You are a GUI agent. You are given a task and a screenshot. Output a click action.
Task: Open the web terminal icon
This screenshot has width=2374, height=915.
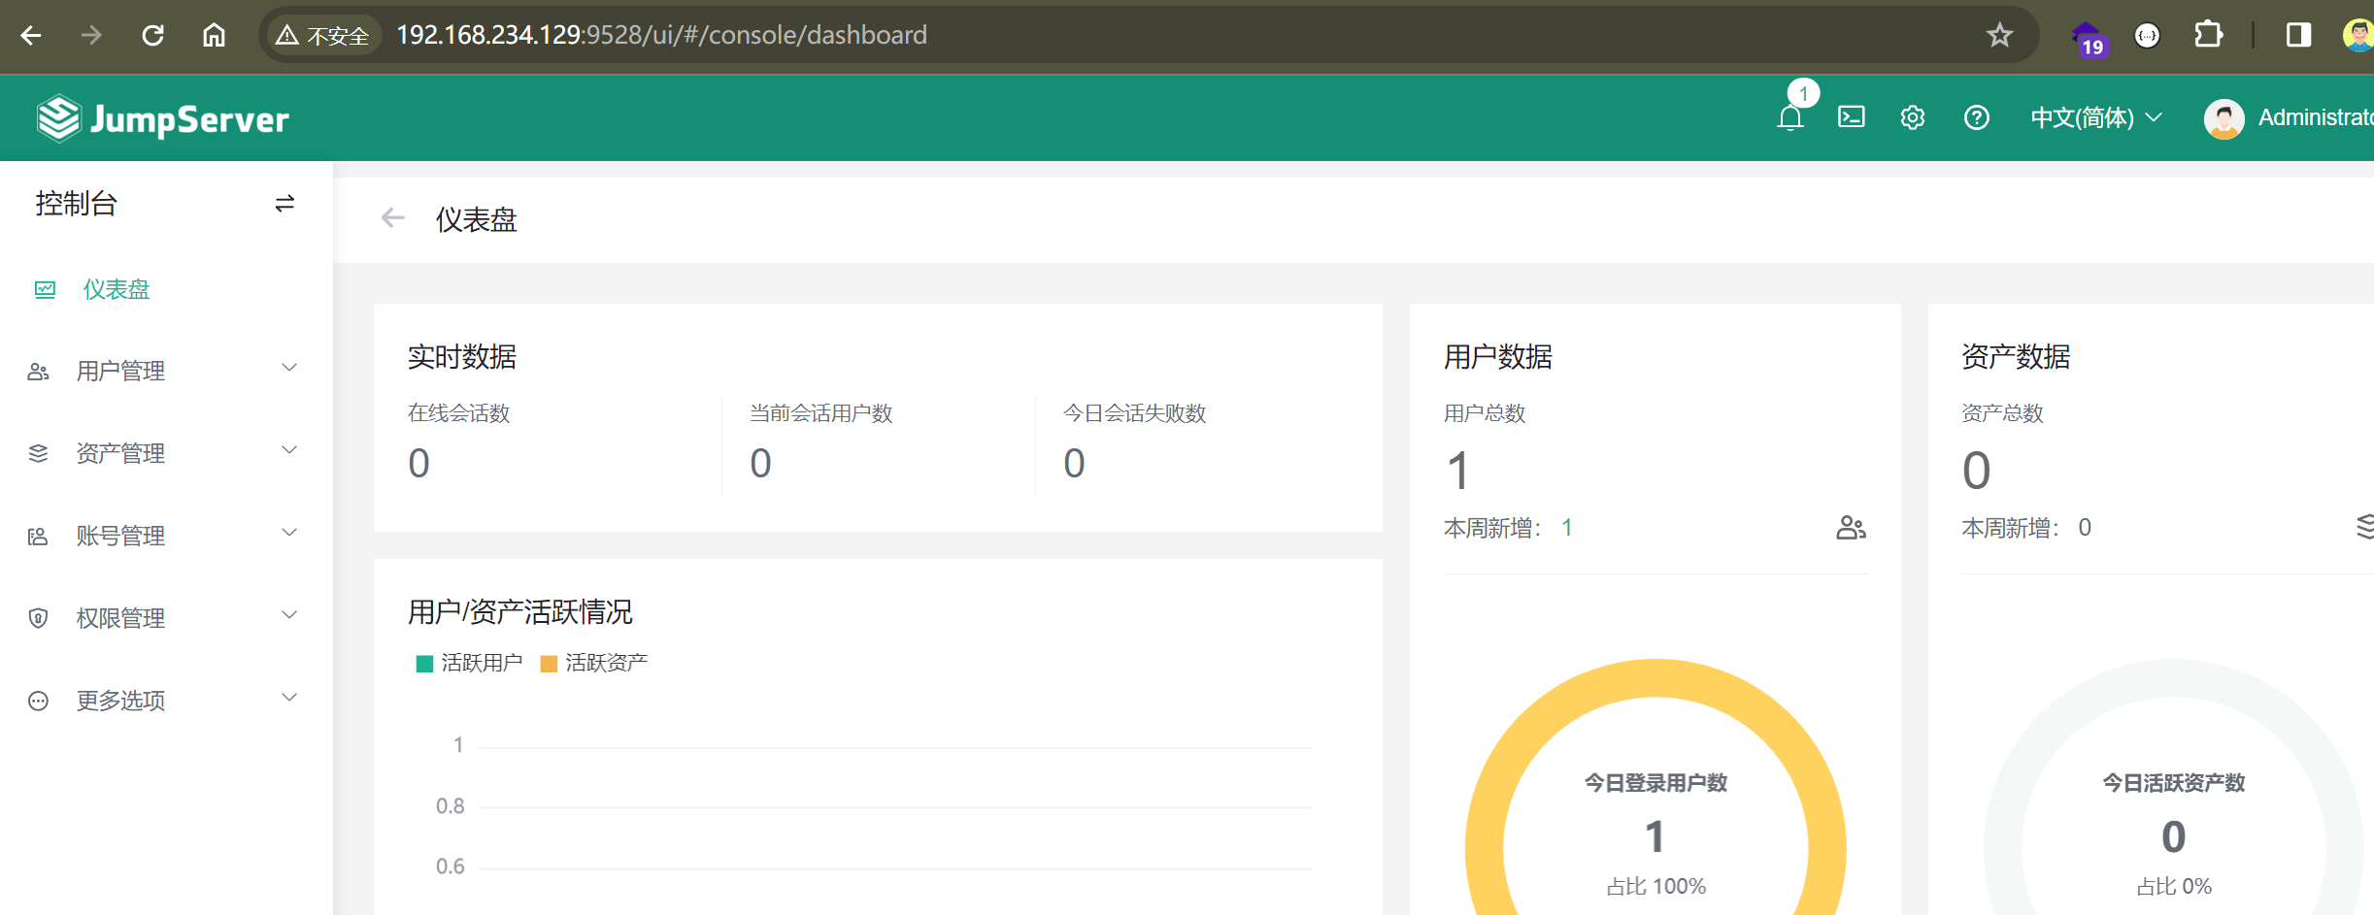point(1852,117)
